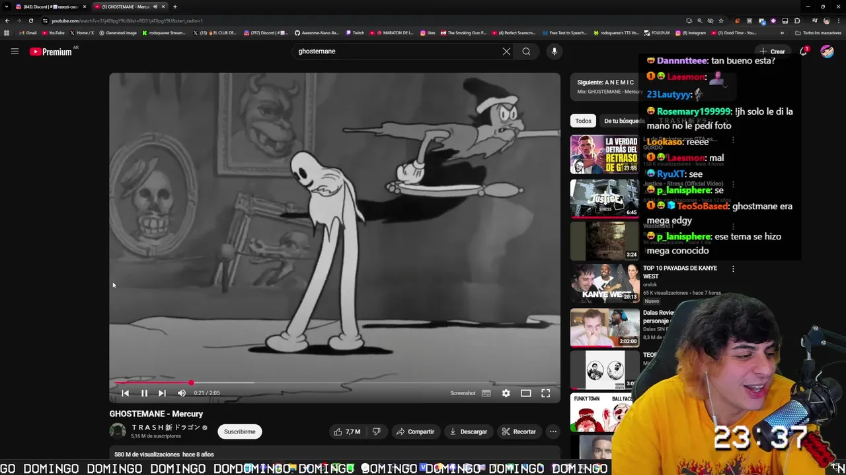Open the T R A S H channel name link
Screen dimensions: 846x475
pos(166,427)
